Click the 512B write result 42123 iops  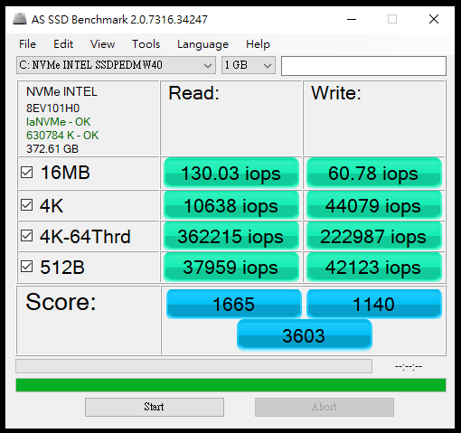[374, 267]
